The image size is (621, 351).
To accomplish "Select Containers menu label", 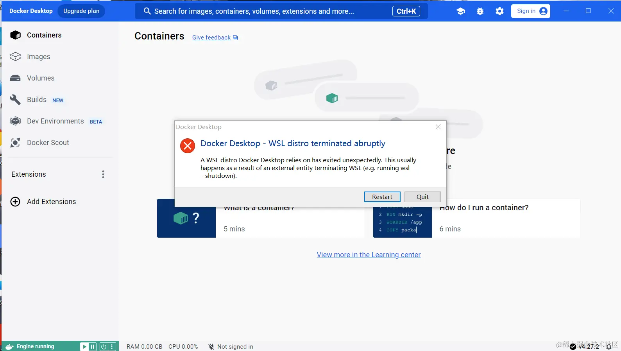I will coord(44,35).
